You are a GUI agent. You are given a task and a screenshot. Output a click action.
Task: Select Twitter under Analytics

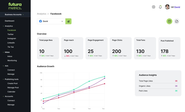[x=10, y=34]
